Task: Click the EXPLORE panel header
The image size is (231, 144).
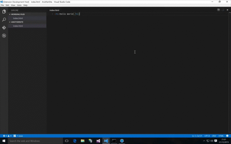Action: click(x=15, y=10)
